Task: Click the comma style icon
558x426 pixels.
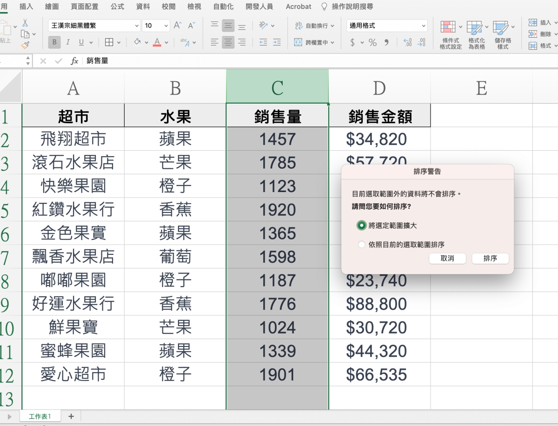Action: pos(386,42)
